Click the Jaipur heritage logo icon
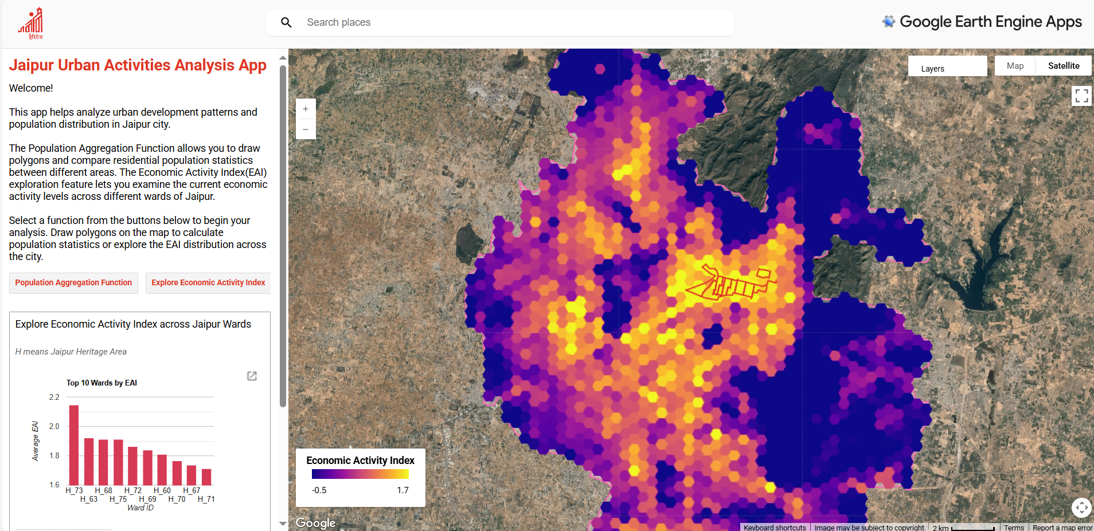 click(32, 23)
